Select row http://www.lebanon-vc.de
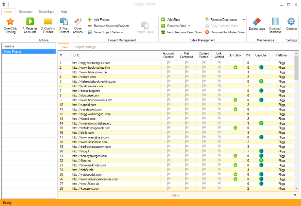The image size is (301, 206). (176, 72)
